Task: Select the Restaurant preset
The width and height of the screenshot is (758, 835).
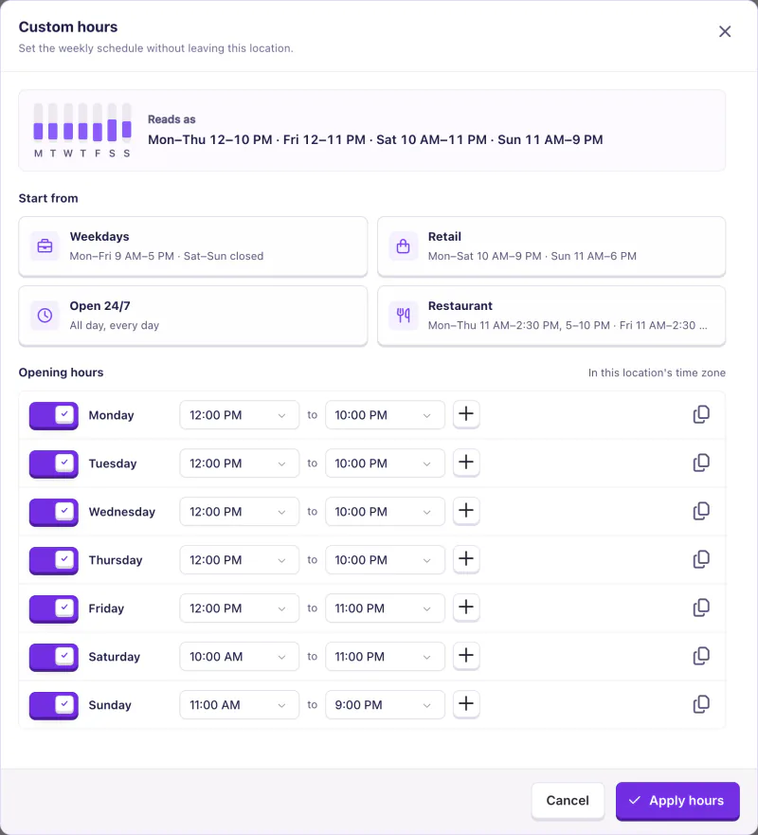Action: (x=551, y=316)
